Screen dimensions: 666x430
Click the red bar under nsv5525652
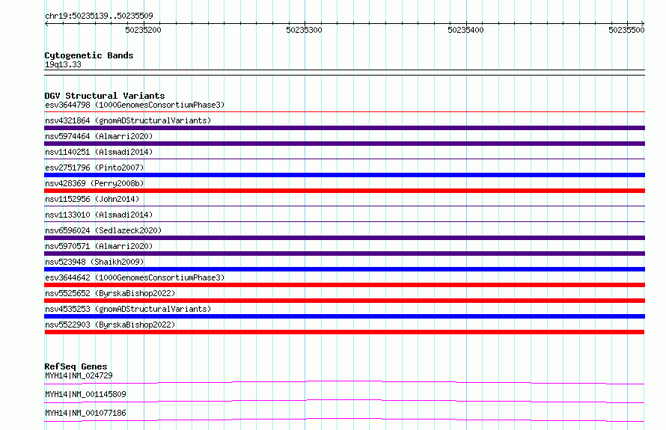pos(344,301)
